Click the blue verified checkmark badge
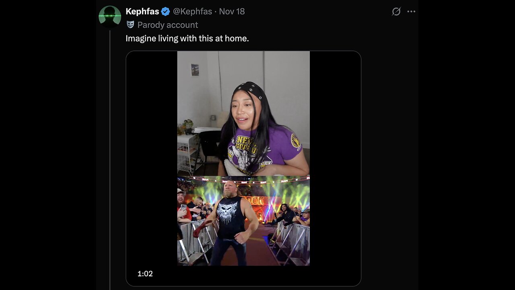The width and height of the screenshot is (515, 290). (165, 11)
